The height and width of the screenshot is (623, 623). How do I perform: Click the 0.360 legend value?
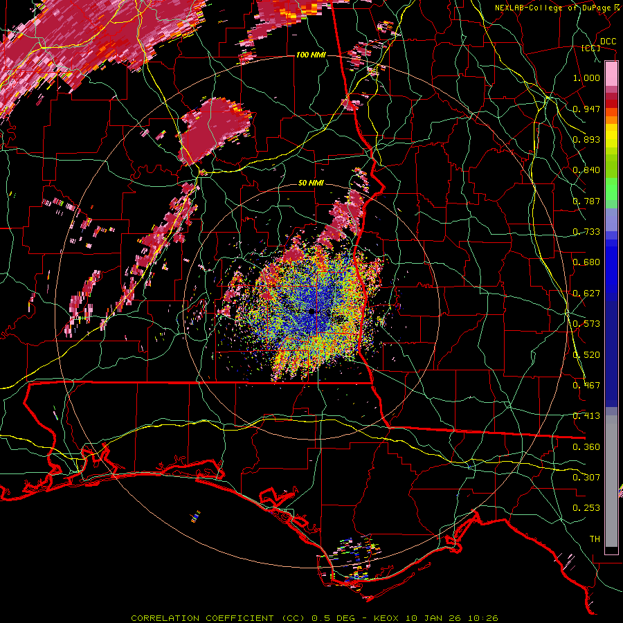click(586, 447)
